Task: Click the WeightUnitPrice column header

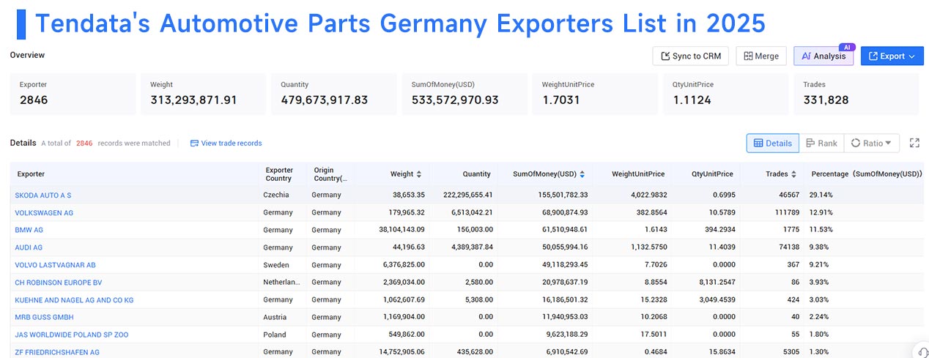Action: click(x=638, y=174)
